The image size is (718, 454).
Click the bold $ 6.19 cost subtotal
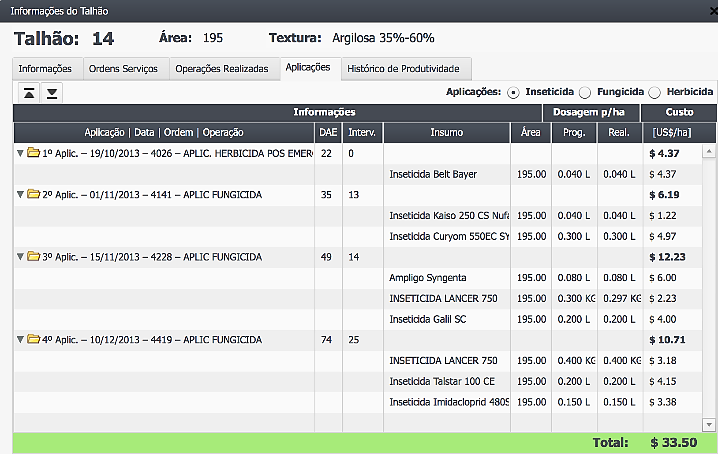(664, 195)
